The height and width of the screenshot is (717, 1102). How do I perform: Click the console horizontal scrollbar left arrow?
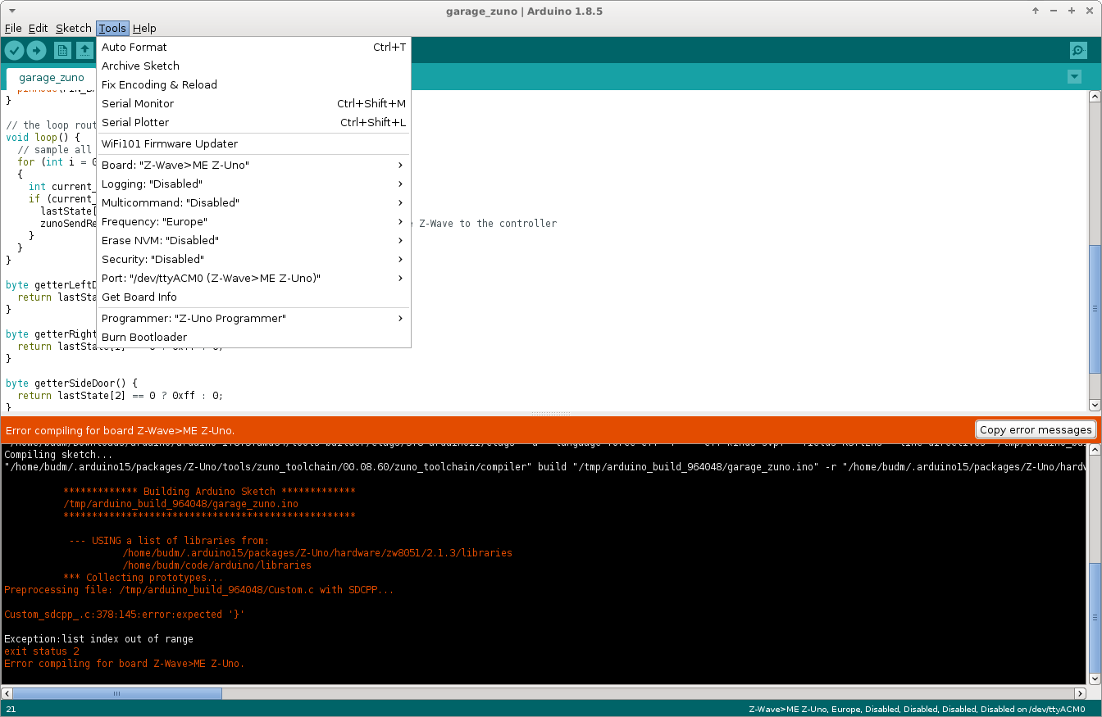7,693
